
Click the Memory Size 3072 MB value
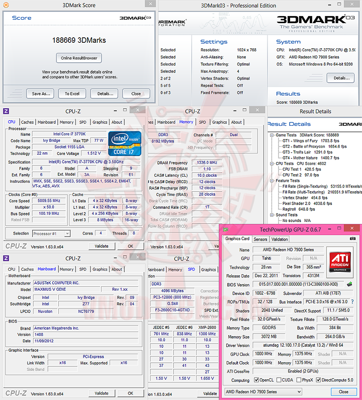tap(268, 337)
